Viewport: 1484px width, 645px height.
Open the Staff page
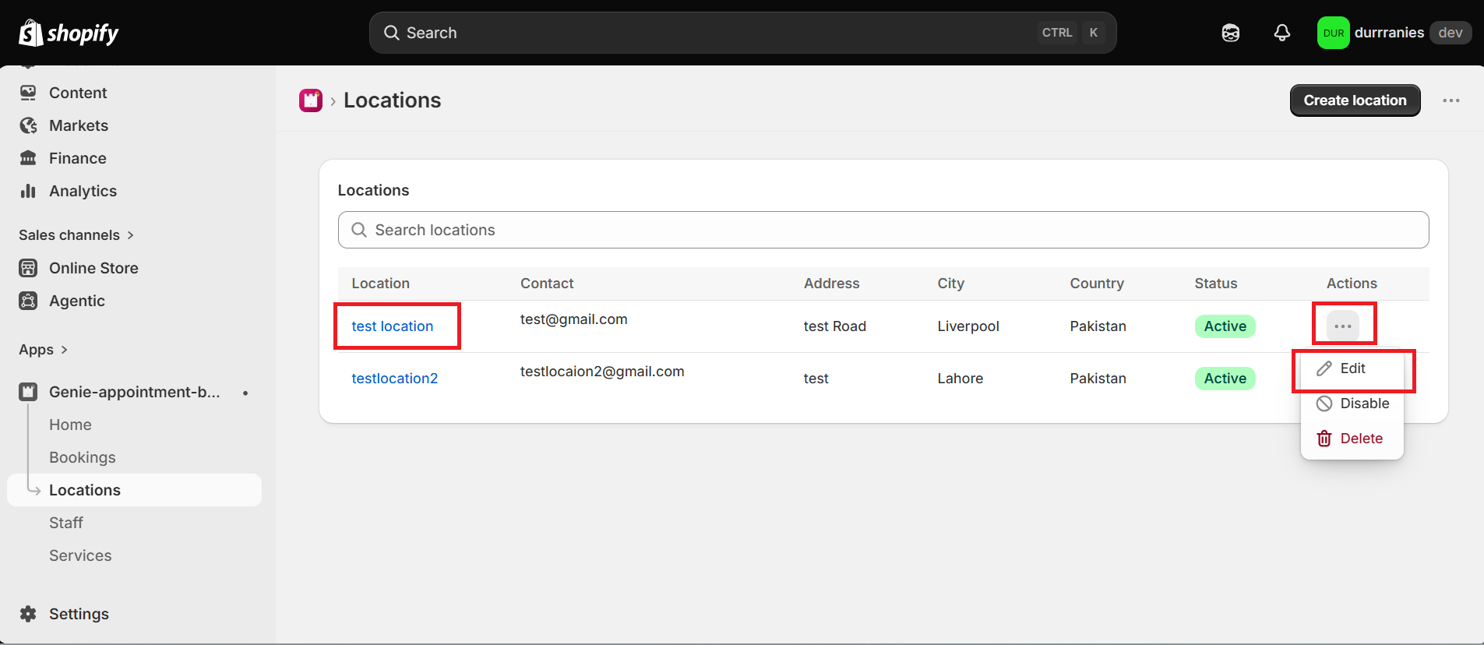click(65, 523)
